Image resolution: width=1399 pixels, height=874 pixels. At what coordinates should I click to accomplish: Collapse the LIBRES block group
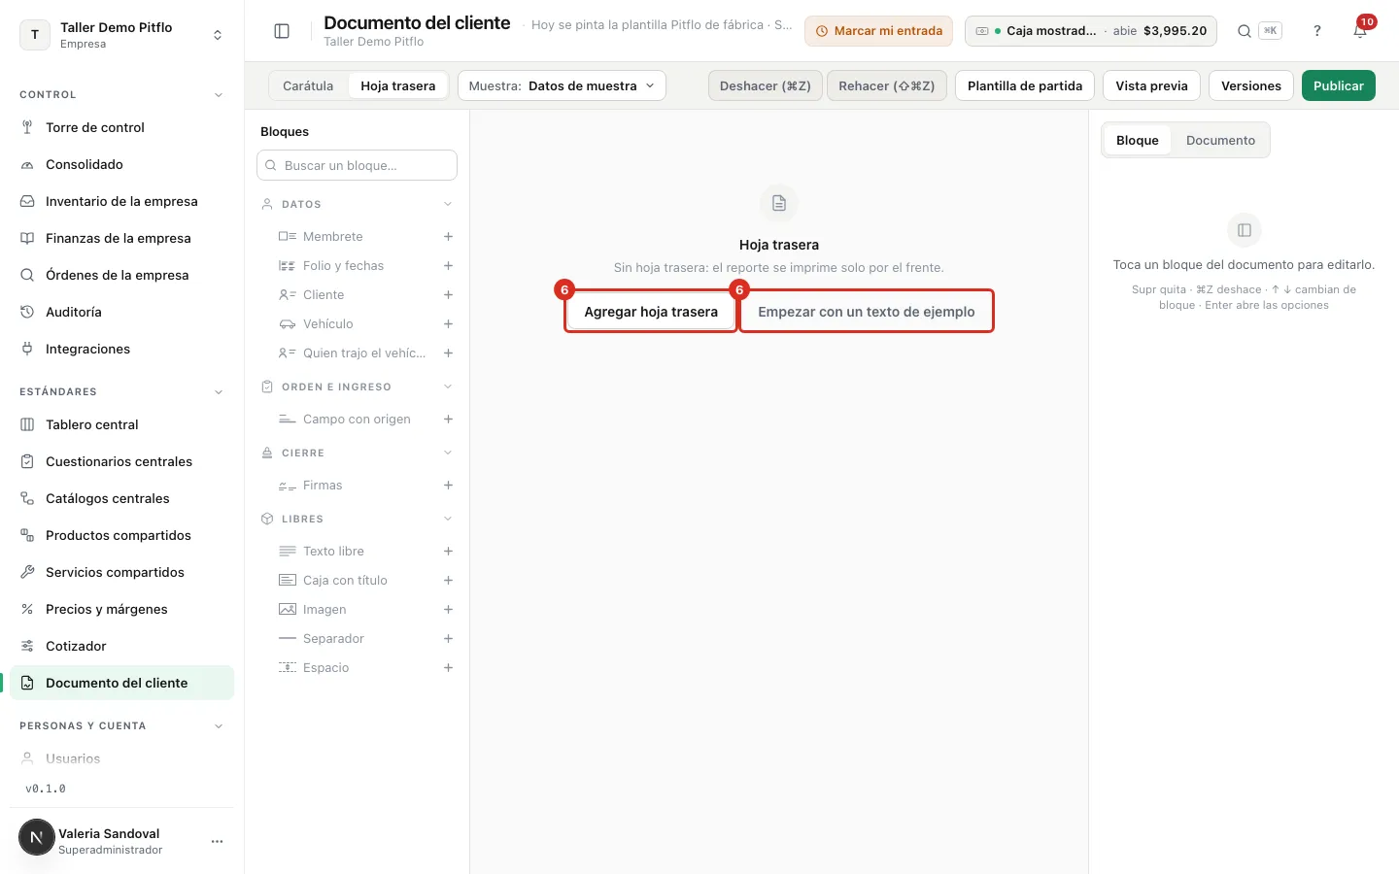pyautogui.click(x=448, y=519)
